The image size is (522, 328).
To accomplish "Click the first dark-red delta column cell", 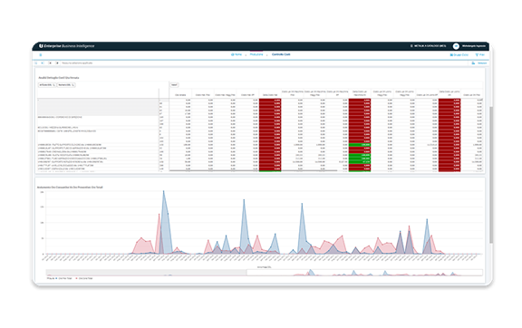I will pos(270,100).
